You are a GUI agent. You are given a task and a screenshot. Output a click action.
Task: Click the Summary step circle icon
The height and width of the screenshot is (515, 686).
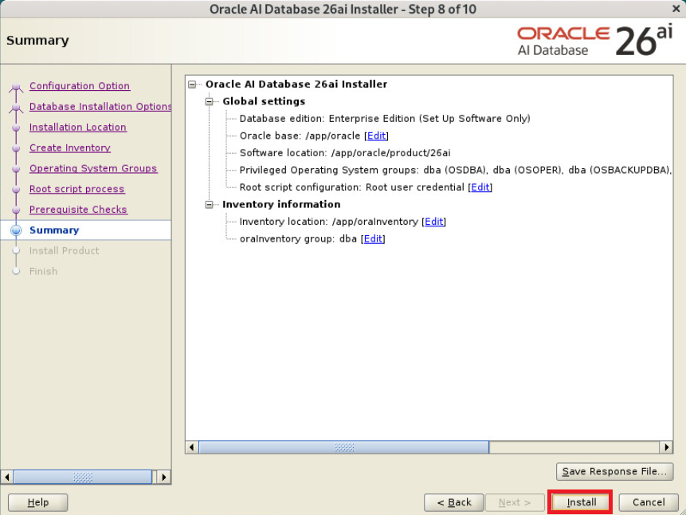click(x=16, y=230)
